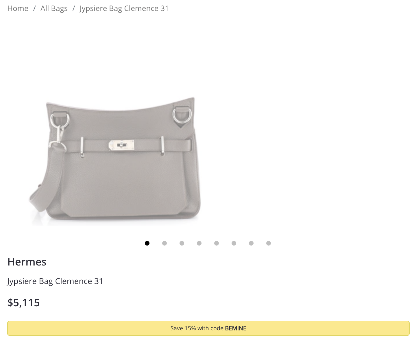This screenshot has height=343, width=414.
Task: Show the second product image via dot
Action: point(165,243)
